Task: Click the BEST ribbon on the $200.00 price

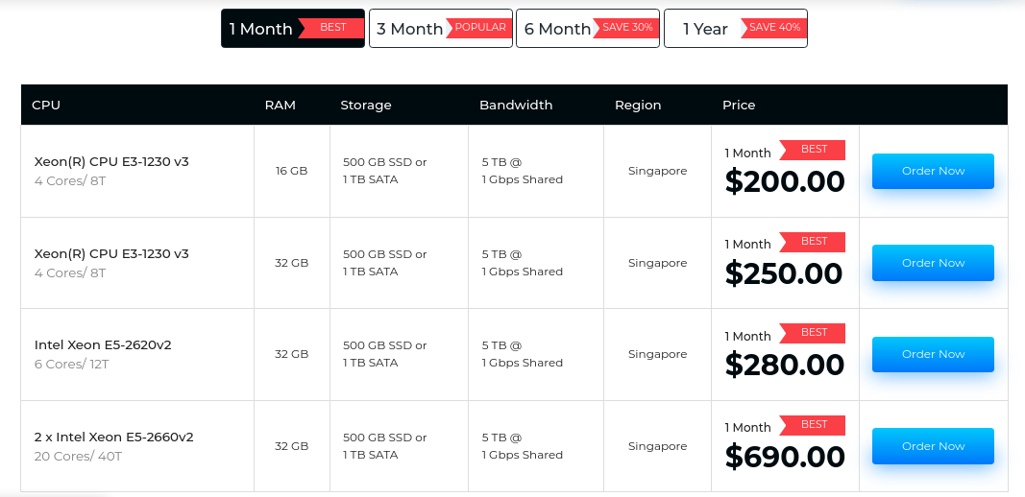Action: pos(814,150)
